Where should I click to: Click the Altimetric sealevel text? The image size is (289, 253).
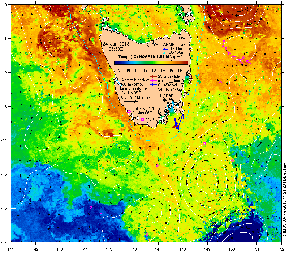click(x=136, y=80)
